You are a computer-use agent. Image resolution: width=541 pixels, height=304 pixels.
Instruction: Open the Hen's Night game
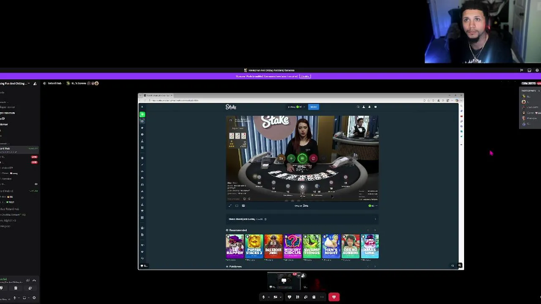[x=331, y=246]
